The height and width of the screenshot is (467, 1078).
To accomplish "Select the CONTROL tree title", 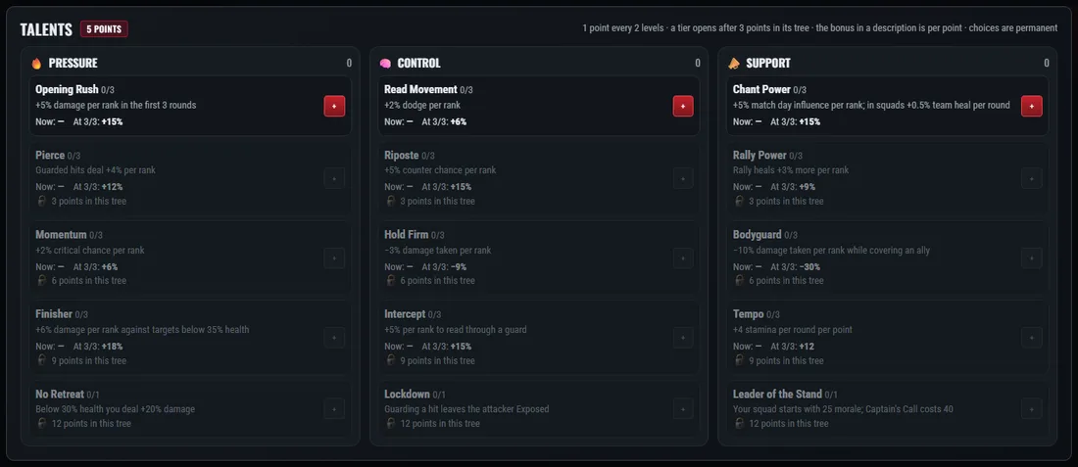I will [x=418, y=64].
